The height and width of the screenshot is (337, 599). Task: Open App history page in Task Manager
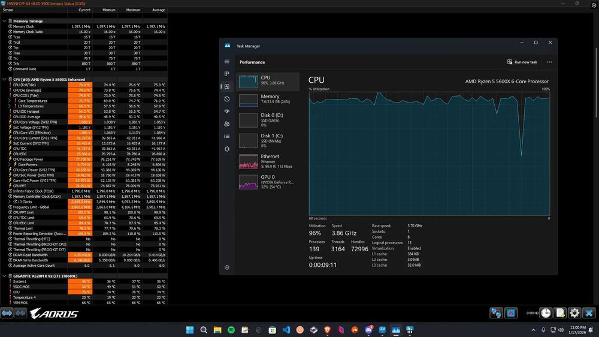227,99
